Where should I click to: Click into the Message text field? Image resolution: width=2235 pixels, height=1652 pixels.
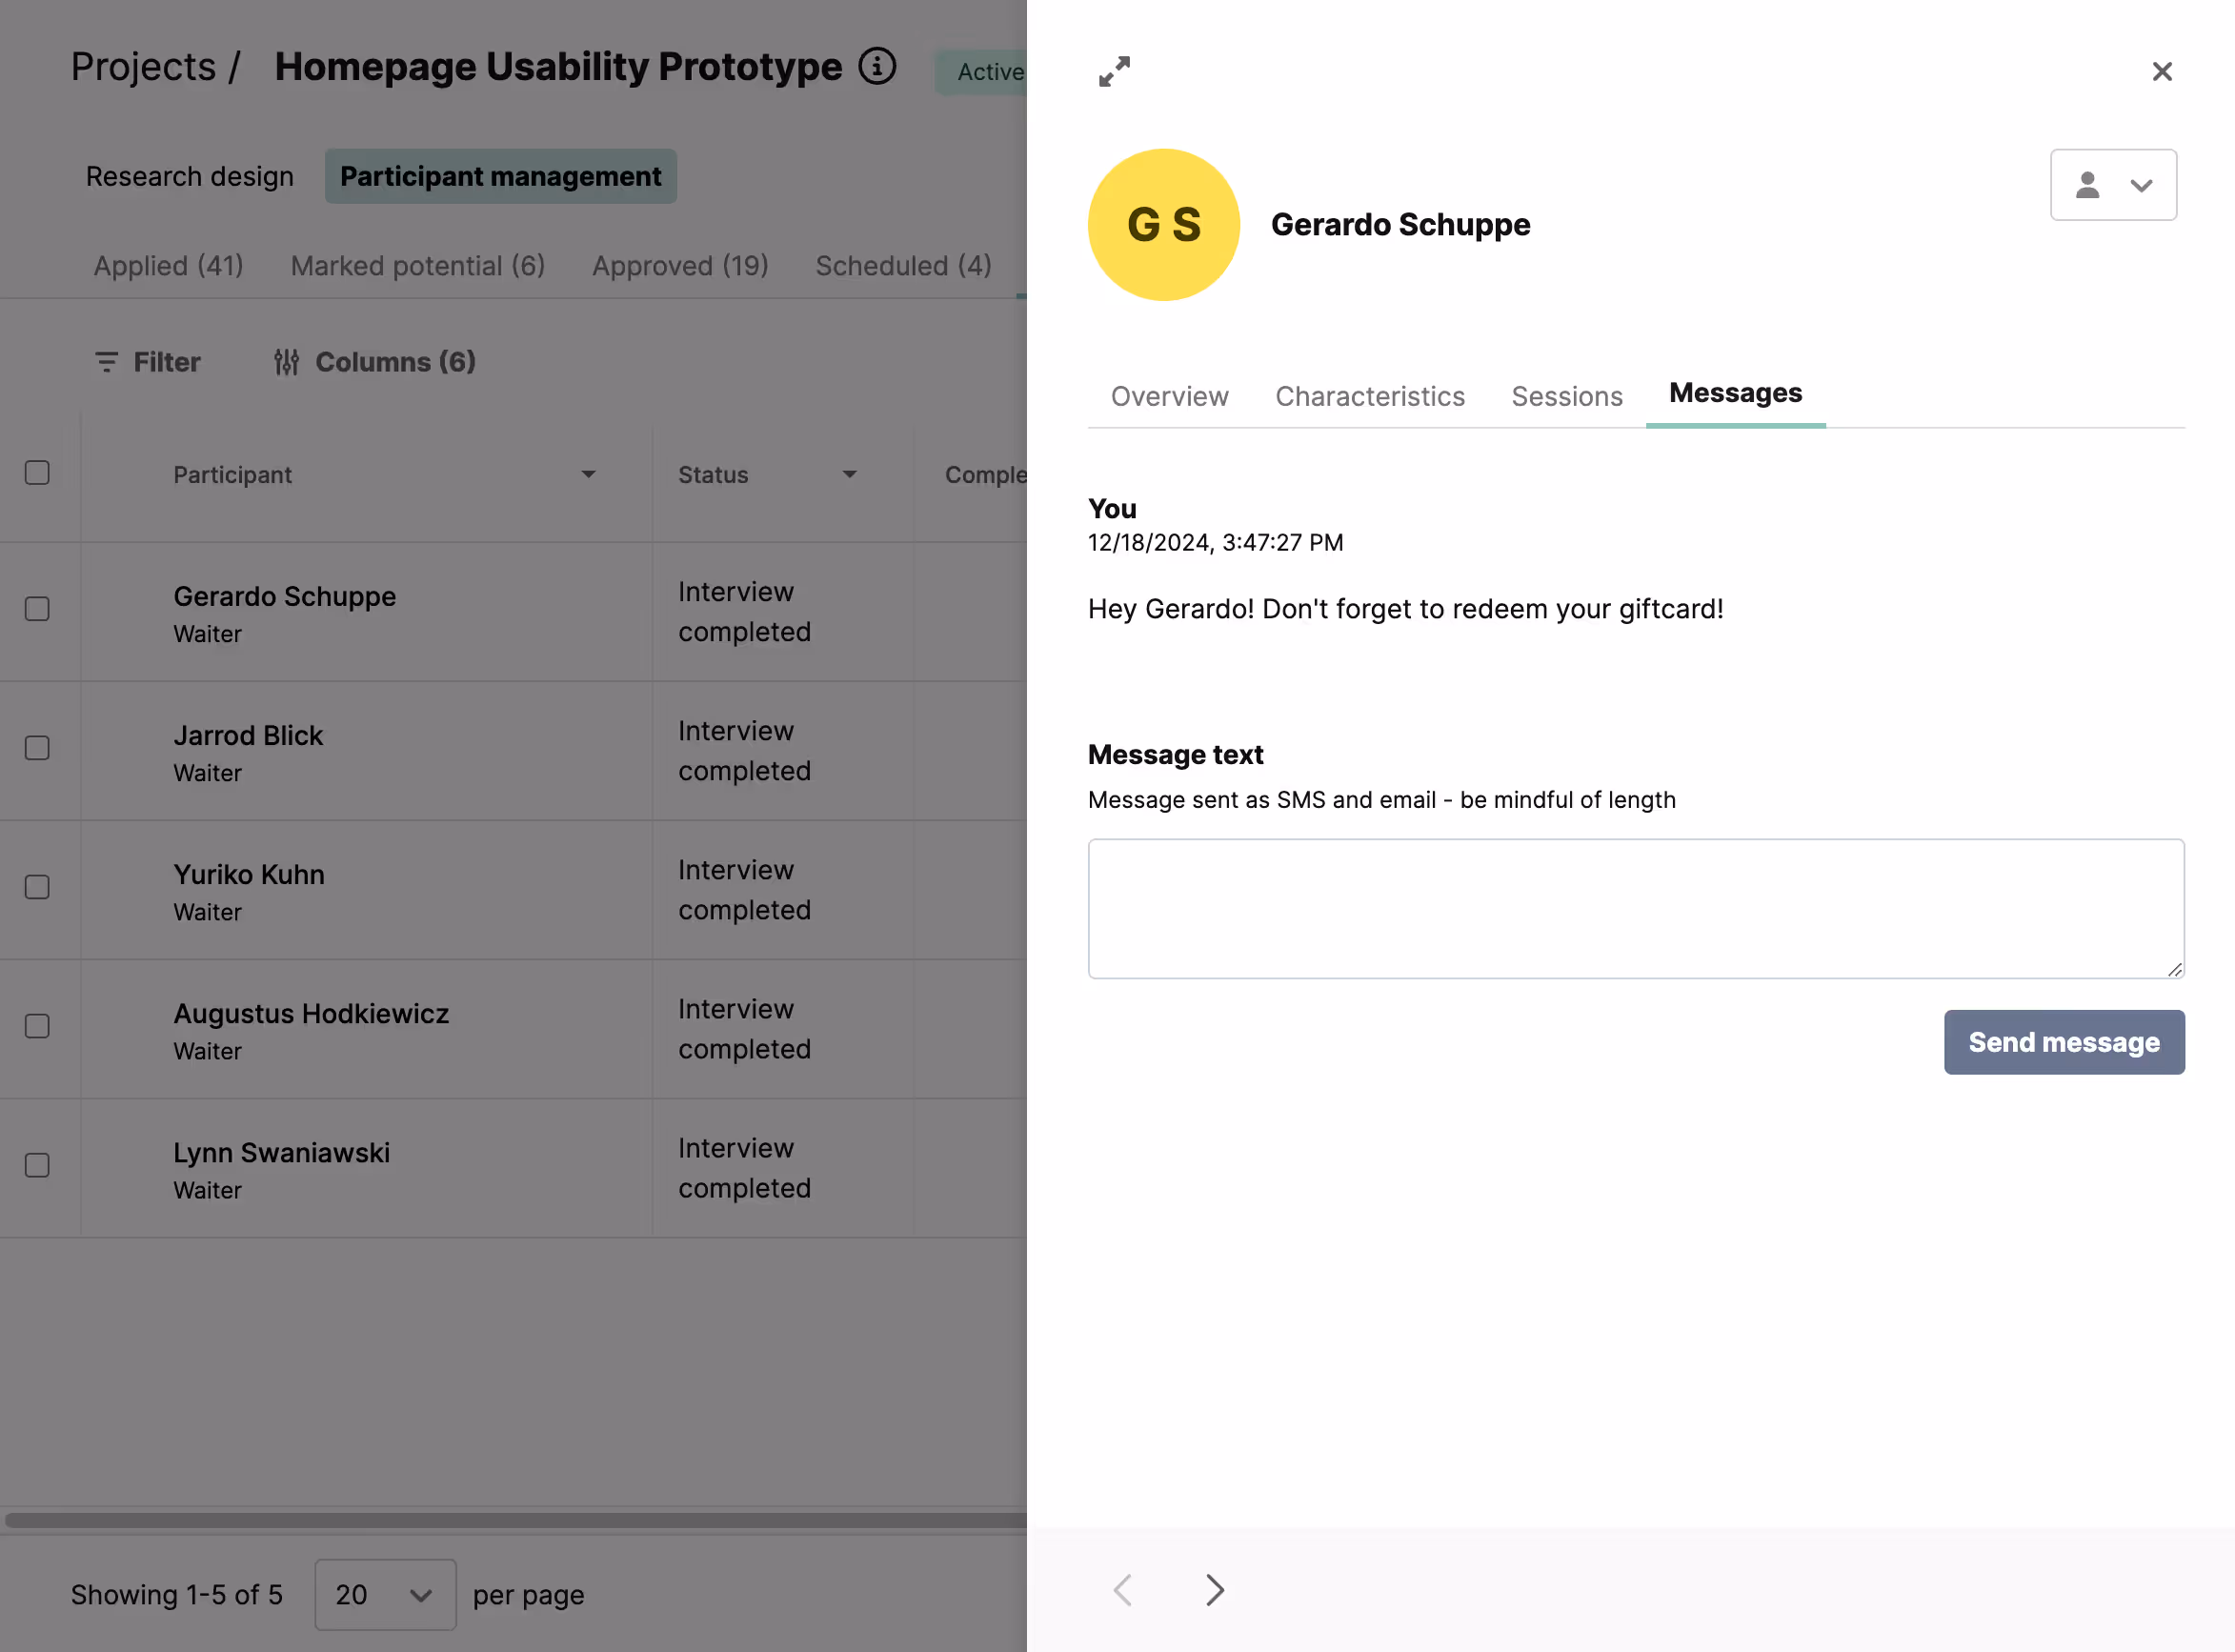click(1635, 908)
